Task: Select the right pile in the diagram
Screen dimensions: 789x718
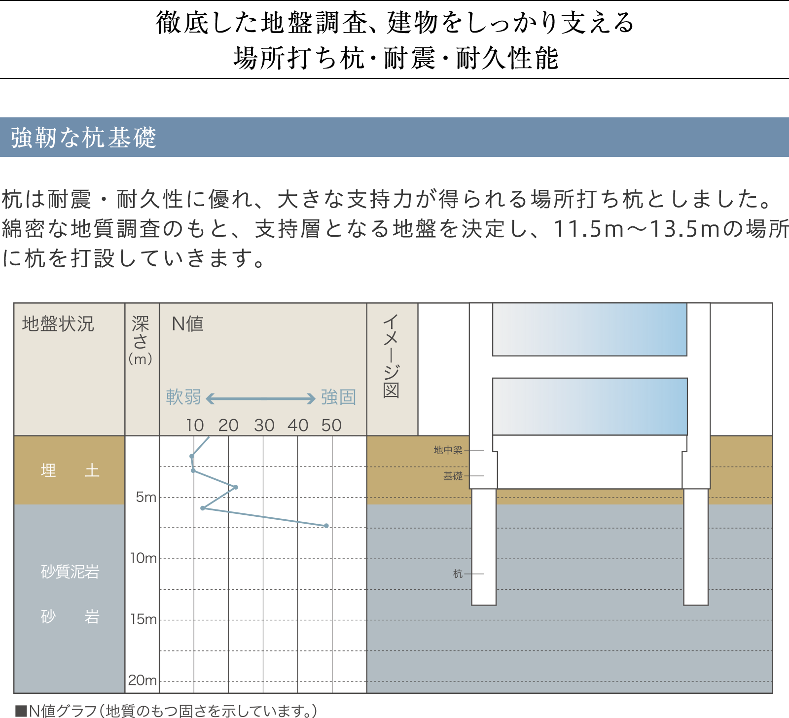Action: (696, 546)
